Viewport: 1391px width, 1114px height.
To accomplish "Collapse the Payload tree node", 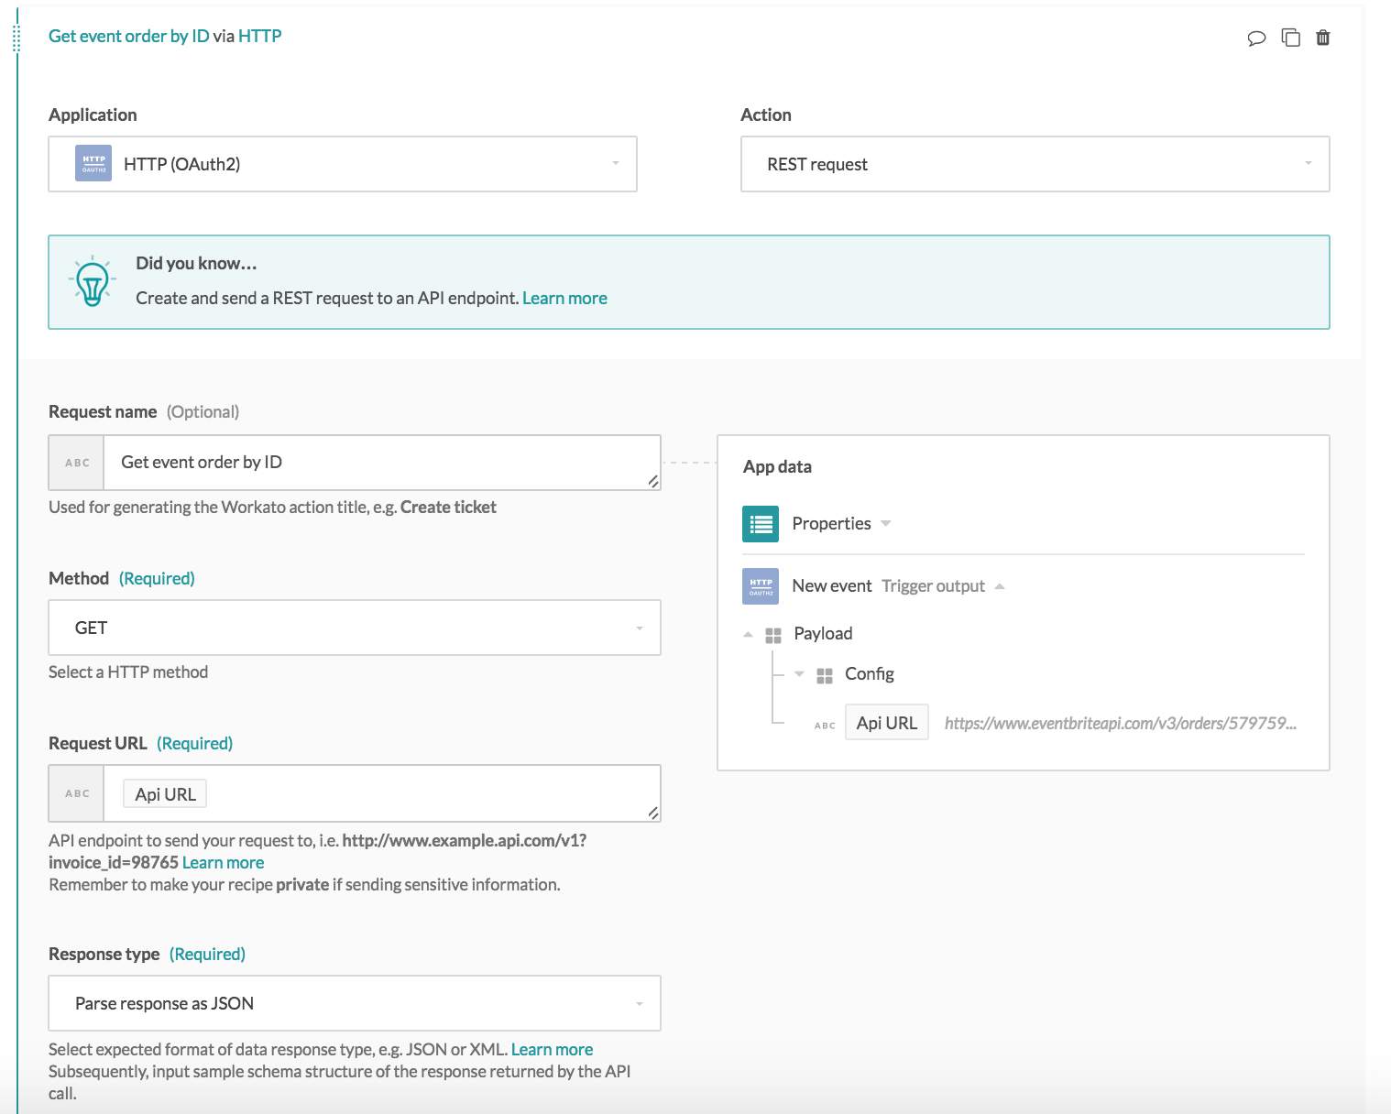I will click(x=748, y=634).
